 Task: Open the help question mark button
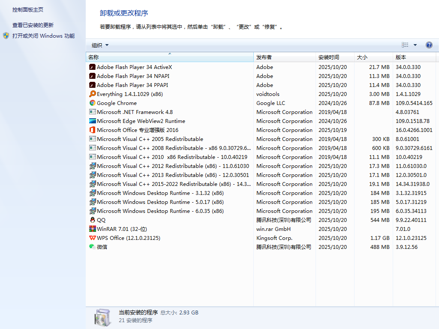point(429,45)
